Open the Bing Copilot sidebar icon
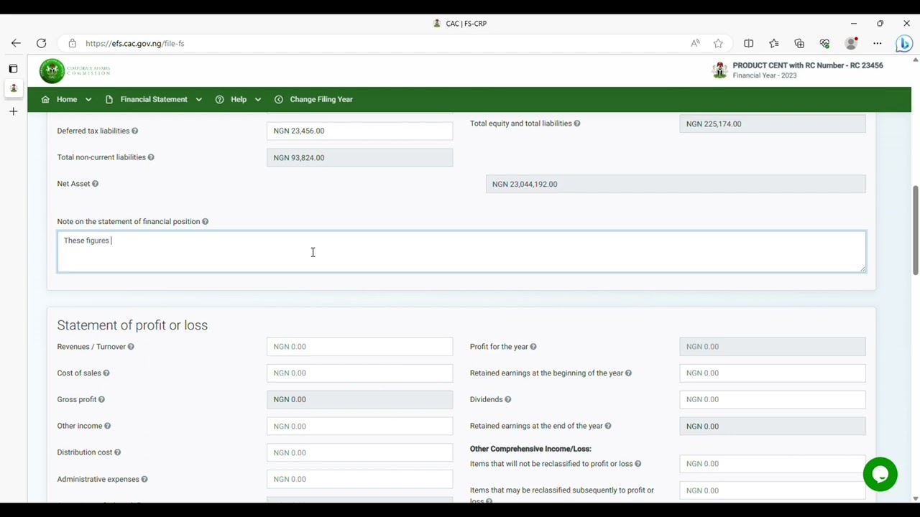920x517 pixels. pos(904,43)
